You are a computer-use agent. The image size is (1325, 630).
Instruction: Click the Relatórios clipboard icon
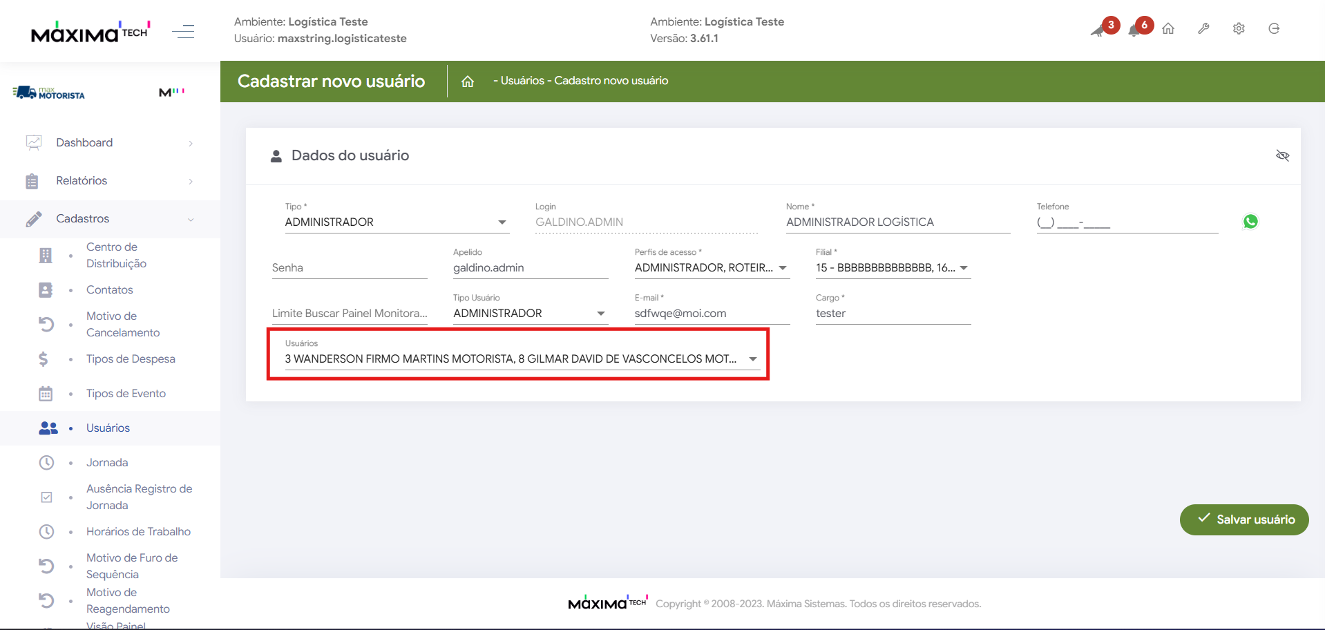[32, 181]
